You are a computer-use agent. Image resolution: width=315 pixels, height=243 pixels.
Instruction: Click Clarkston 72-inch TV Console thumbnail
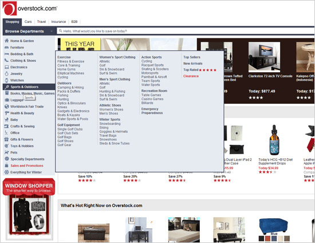click(264, 57)
